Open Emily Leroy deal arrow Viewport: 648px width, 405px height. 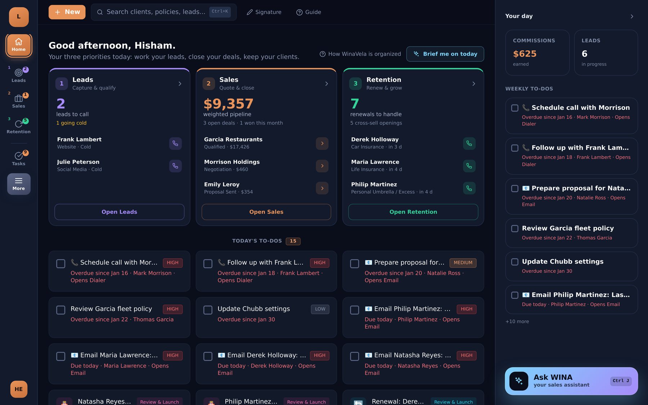click(x=322, y=188)
